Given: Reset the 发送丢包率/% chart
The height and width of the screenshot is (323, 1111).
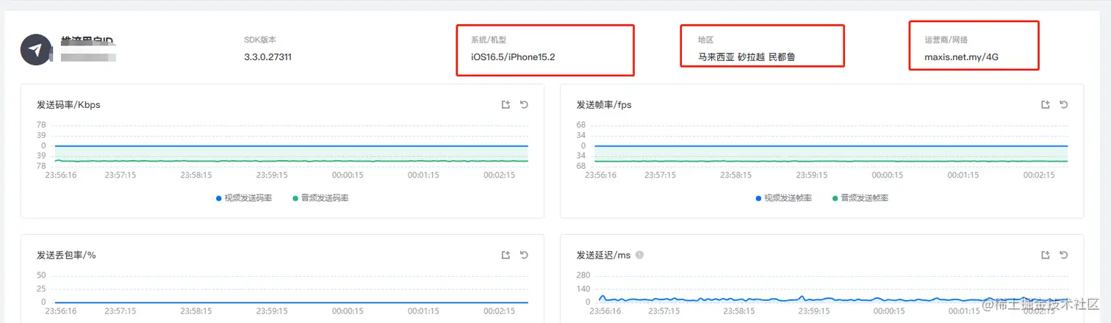Looking at the screenshot, I should coord(524,255).
